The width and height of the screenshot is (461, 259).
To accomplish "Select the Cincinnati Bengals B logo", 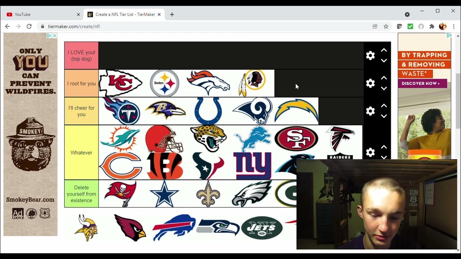I will (165, 166).
